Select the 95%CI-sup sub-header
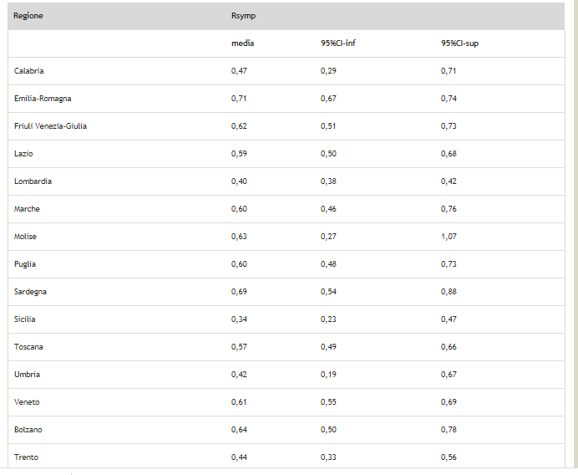This screenshot has width=578, height=475. [459, 43]
